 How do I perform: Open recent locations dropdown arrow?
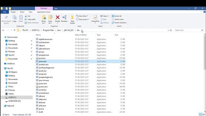11,30
